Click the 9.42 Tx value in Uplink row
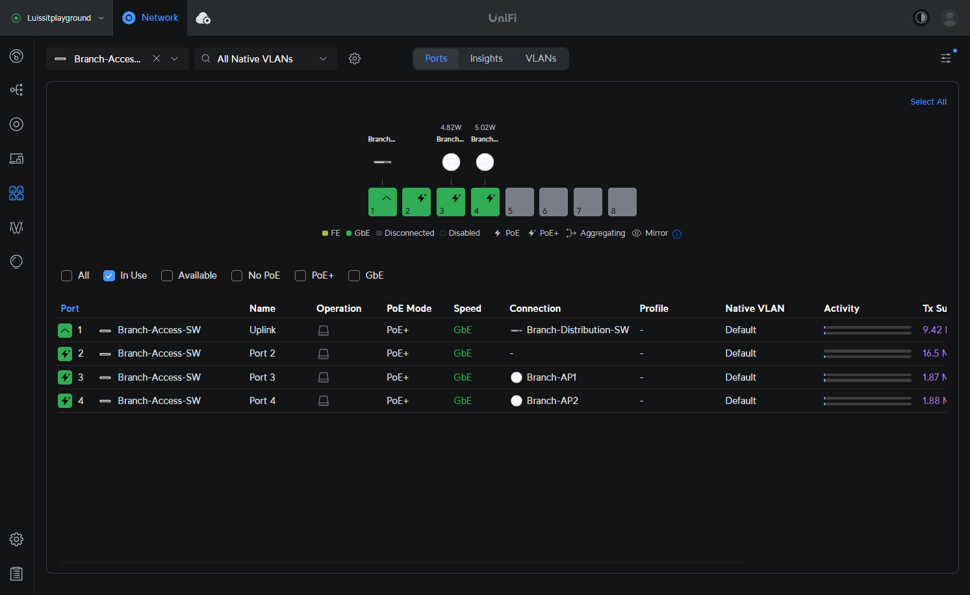The width and height of the screenshot is (970, 595). [x=934, y=330]
